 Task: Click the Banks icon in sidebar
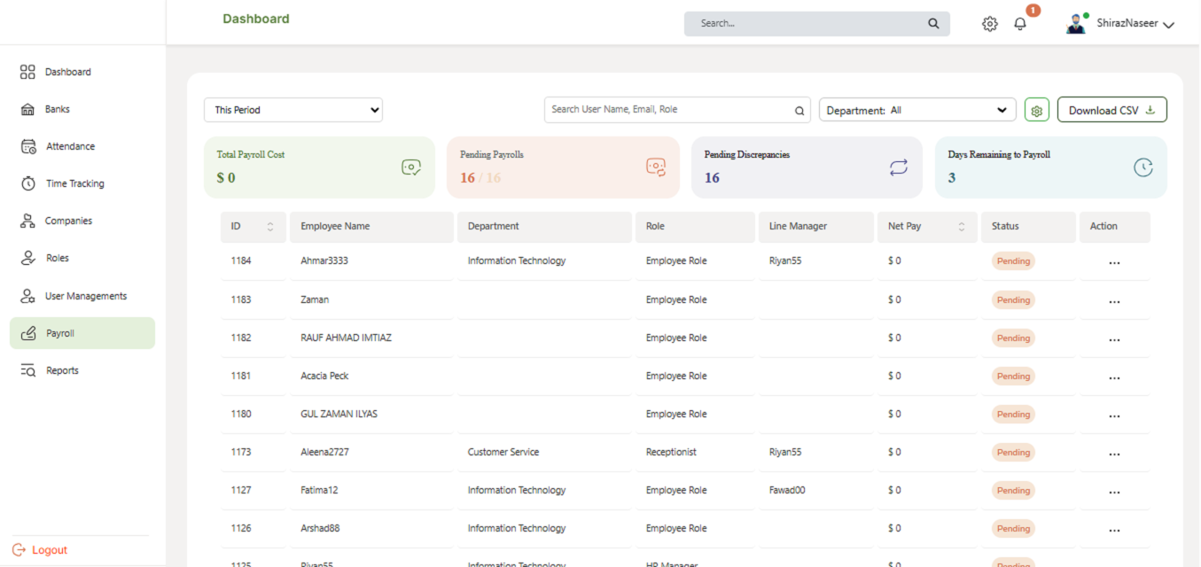[27, 108]
